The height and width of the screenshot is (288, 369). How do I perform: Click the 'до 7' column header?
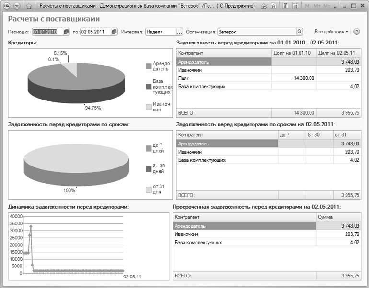292,135
